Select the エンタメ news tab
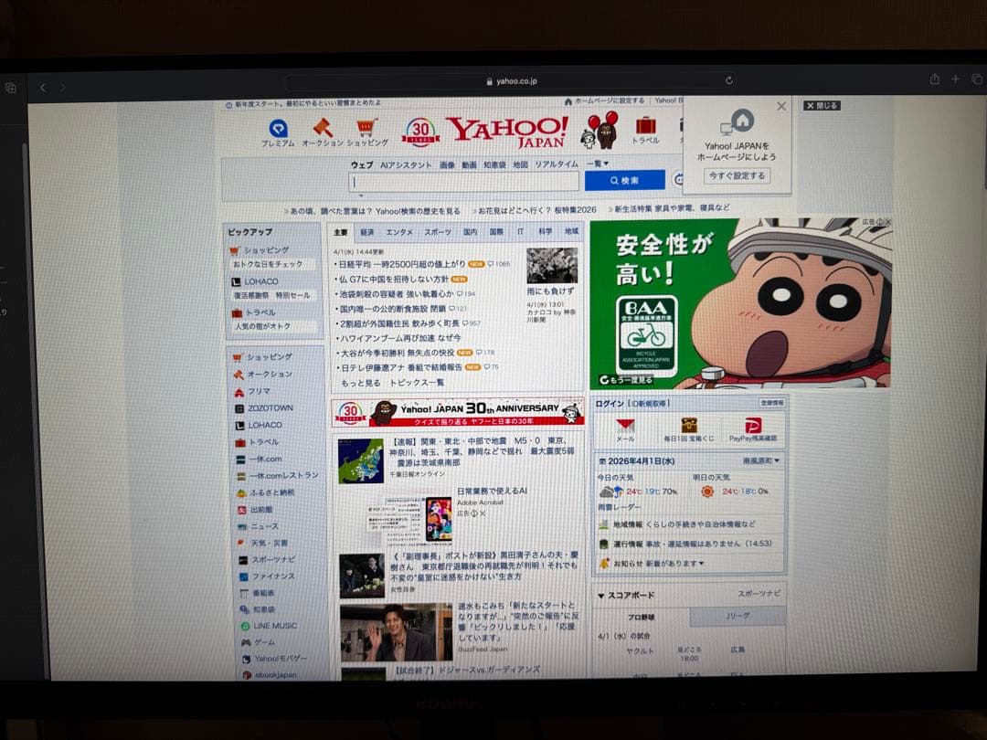The width and height of the screenshot is (987, 740). pos(399,232)
